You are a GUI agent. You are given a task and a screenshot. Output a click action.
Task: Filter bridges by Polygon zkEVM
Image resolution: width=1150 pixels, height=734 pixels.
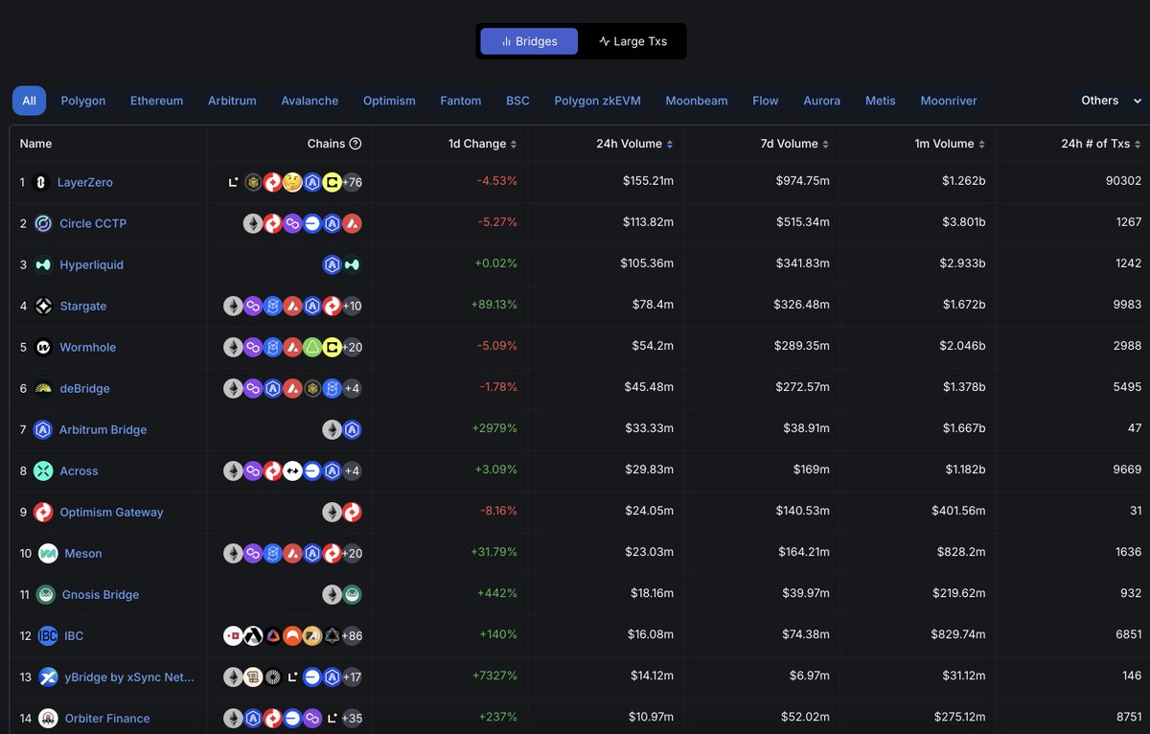pos(597,101)
